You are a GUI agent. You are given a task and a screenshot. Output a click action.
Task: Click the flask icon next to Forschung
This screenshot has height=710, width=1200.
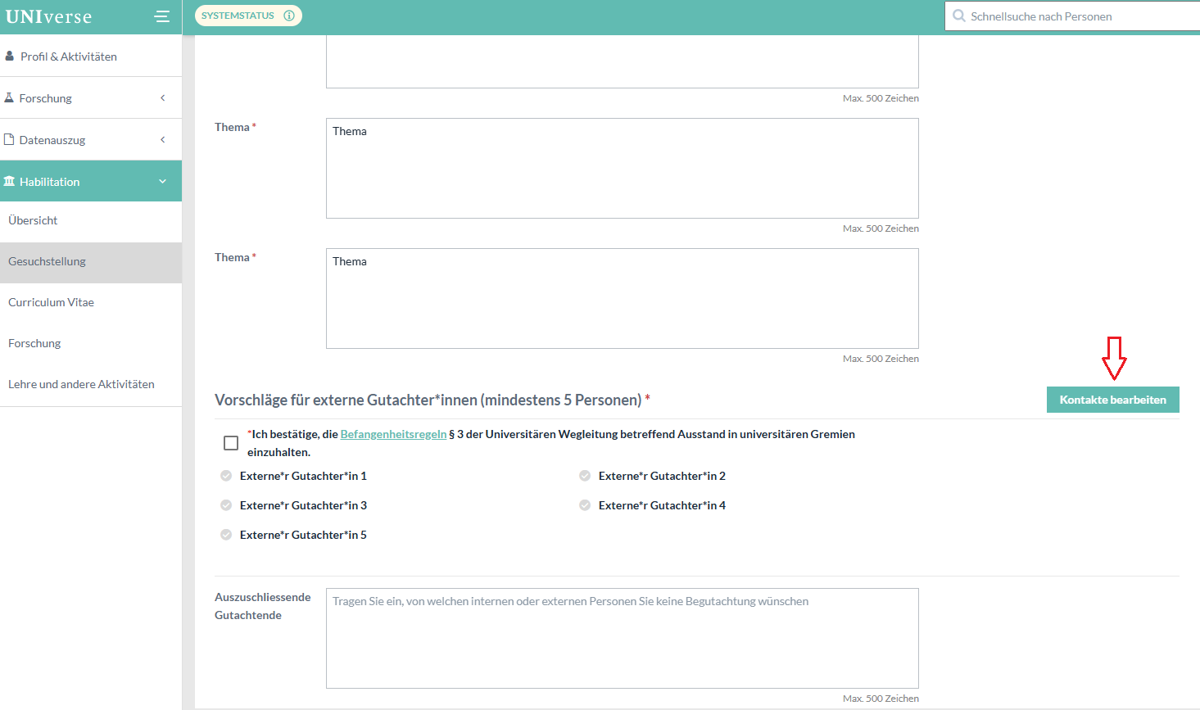pos(9,97)
